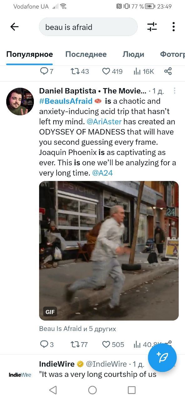The width and height of the screenshot is (185, 400).
Task: Compose a new tweet with floating button
Action: 162,357
